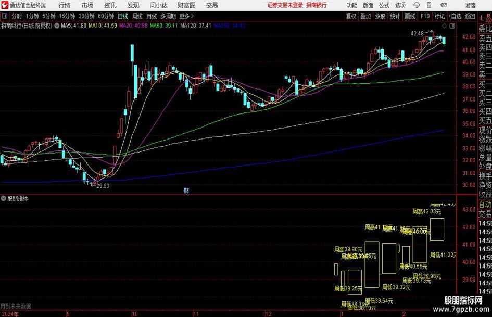Open the 市场 menu
This screenshot has height=317, width=492.
87,5
